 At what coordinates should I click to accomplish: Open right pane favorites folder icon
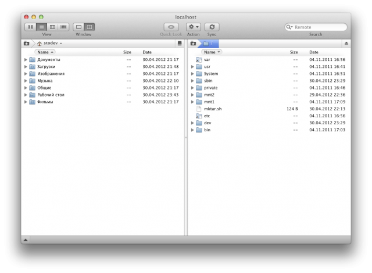click(193, 44)
